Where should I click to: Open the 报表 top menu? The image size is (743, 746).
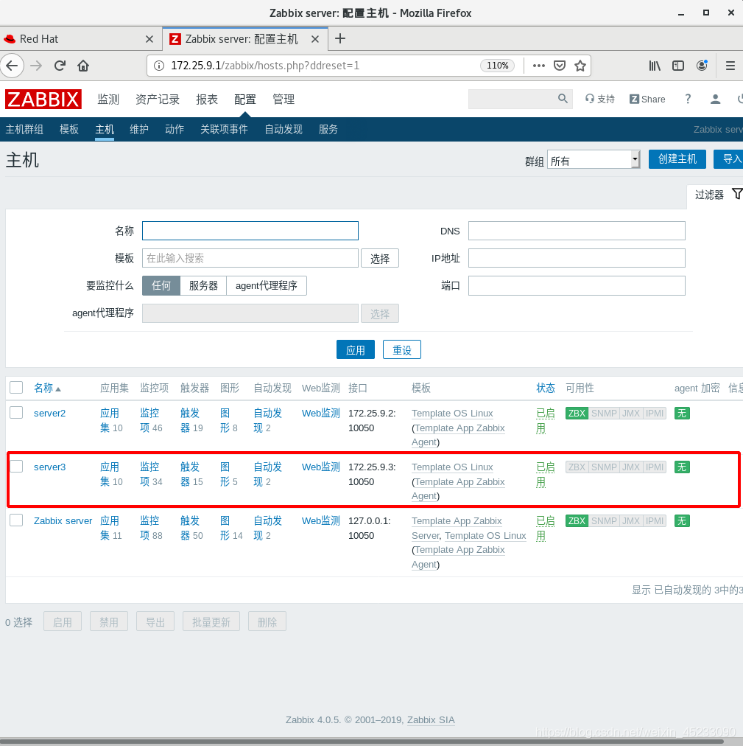207,99
